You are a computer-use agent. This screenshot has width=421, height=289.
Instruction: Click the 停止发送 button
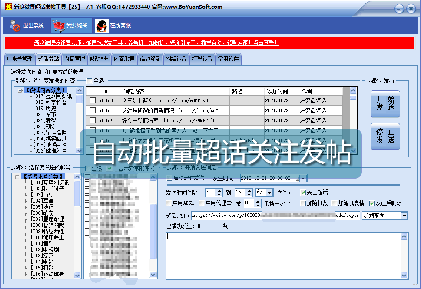(x=385, y=136)
